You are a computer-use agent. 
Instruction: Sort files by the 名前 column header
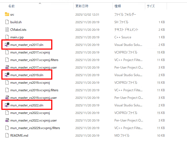[11, 6]
